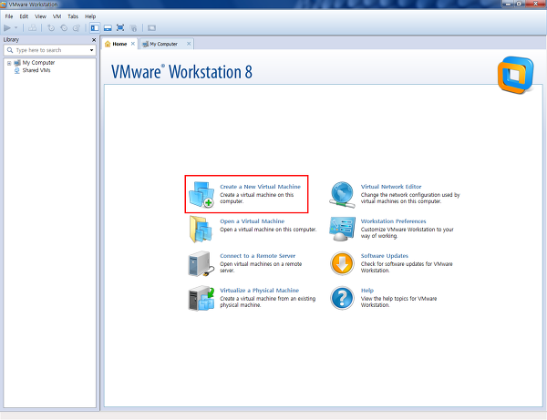The width and height of the screenshot is (547, 420).
Task: Select Shared VMs in the library tree
Action: tap(36, 70)
